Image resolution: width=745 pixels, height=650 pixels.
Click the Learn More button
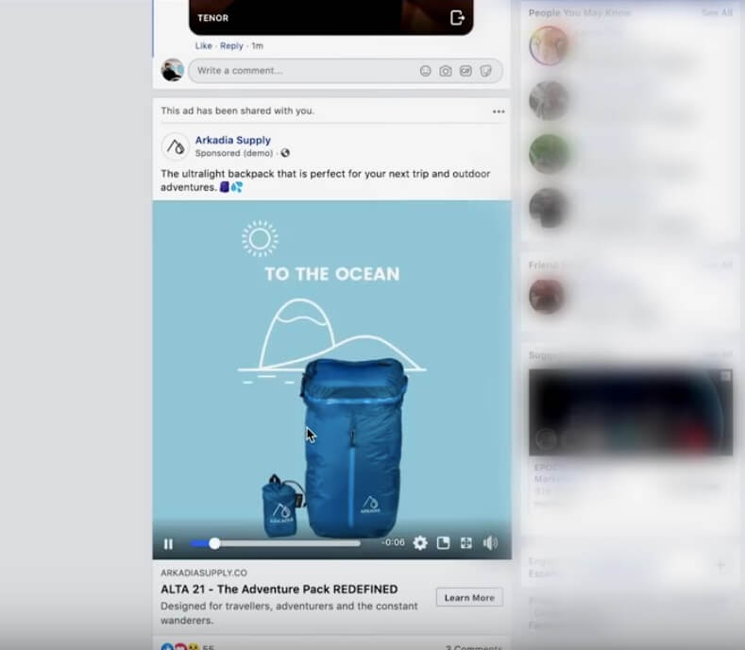pos(469,598)
